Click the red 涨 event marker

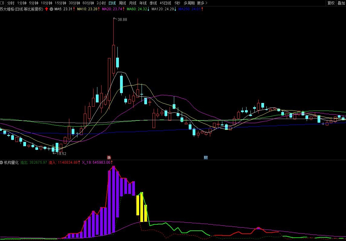tap(109, 158)
